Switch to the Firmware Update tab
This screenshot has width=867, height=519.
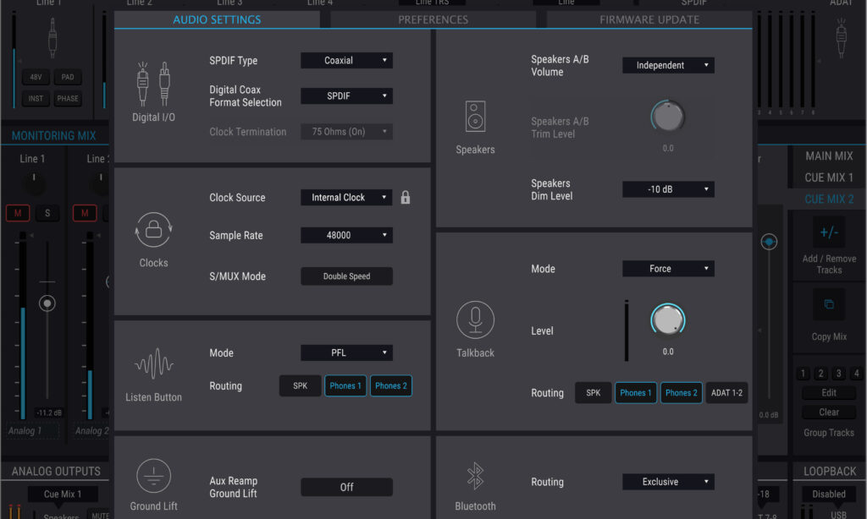click(649, 20)
